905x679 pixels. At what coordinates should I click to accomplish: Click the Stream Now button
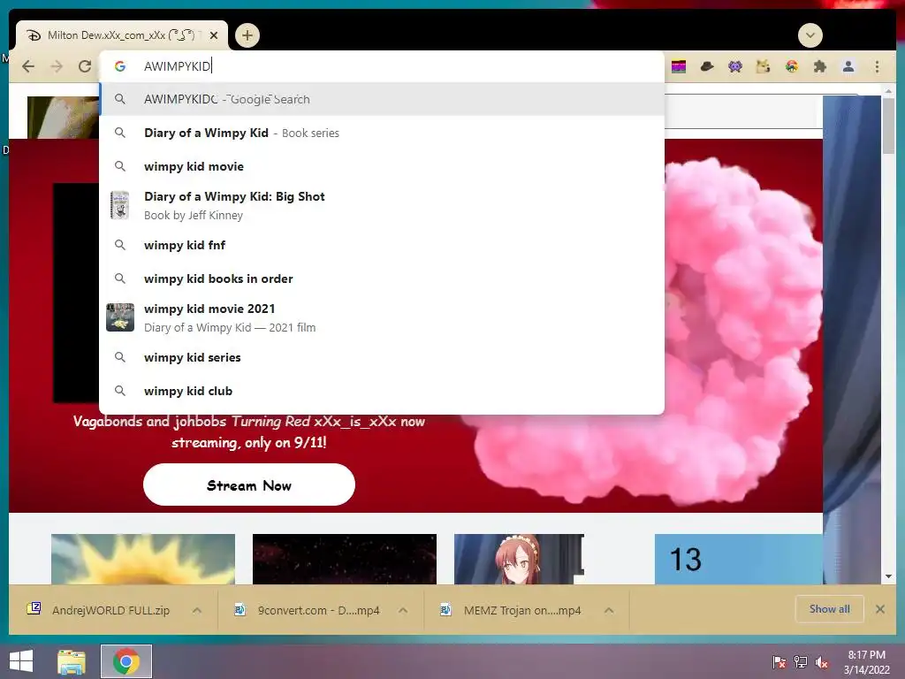(248, 485)
